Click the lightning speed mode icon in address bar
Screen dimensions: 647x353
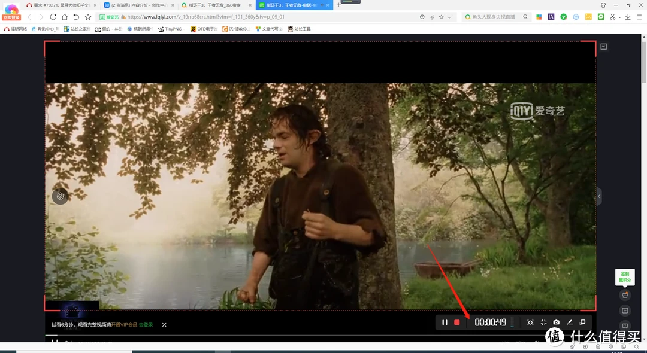(432, 17)
